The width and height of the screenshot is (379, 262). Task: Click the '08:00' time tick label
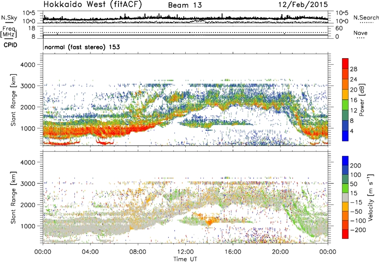coord(138,252)
